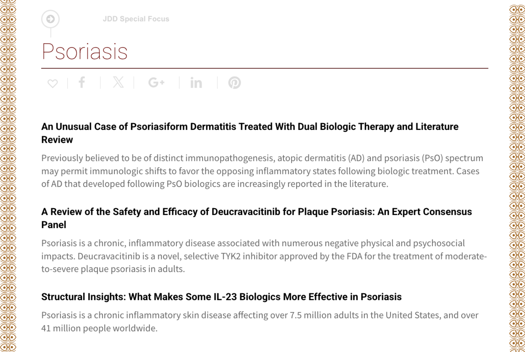Like the page with the heart icon
Viewport: 525px width, 352px height.
click(x=52, y=83)
